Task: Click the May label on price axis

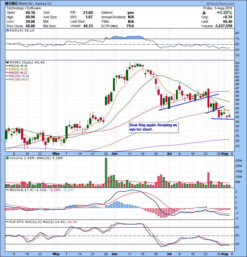Action: 56,154
